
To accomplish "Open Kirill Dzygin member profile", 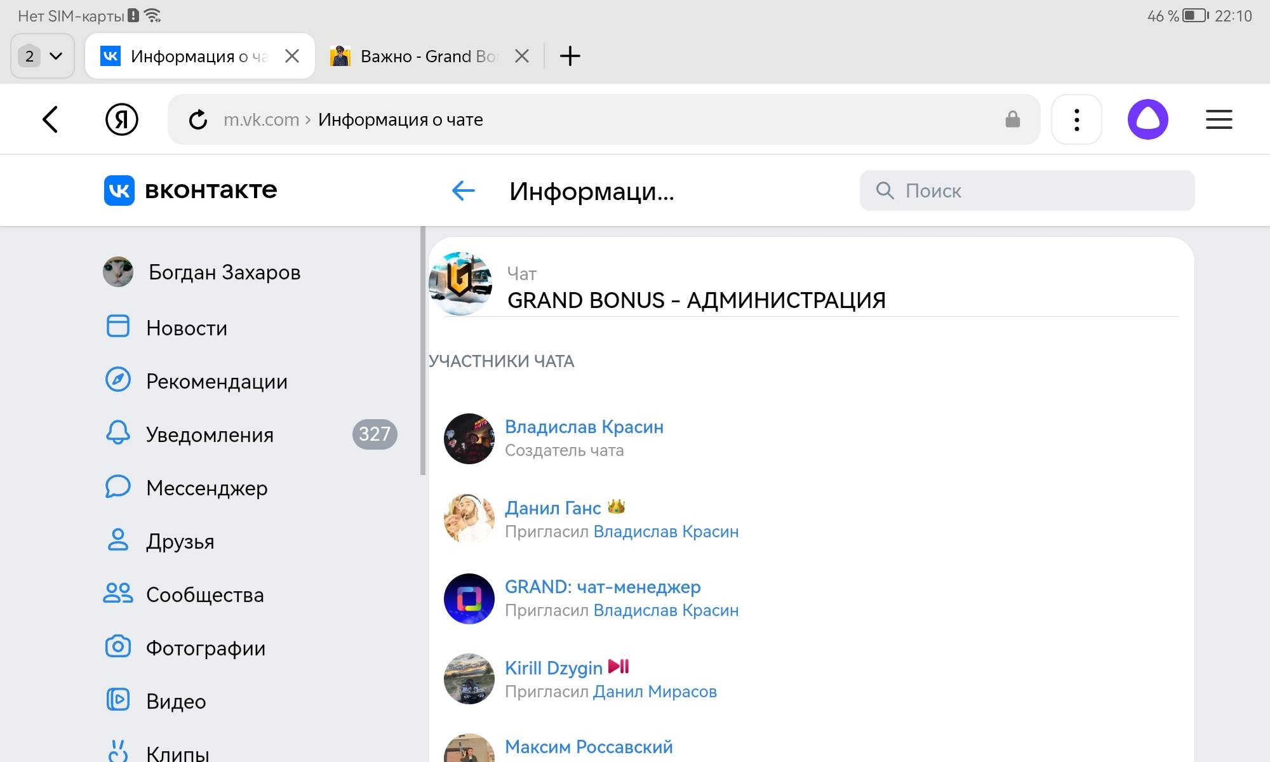I will [x=554, y=668].
